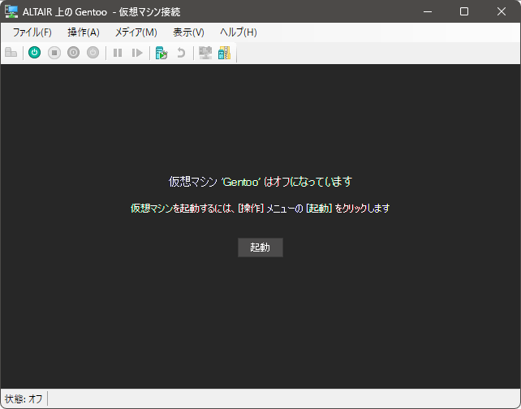Maximize the virtual machine connection window
The height and width of the screenshot is (409, 521).
(x=464, y=11)
